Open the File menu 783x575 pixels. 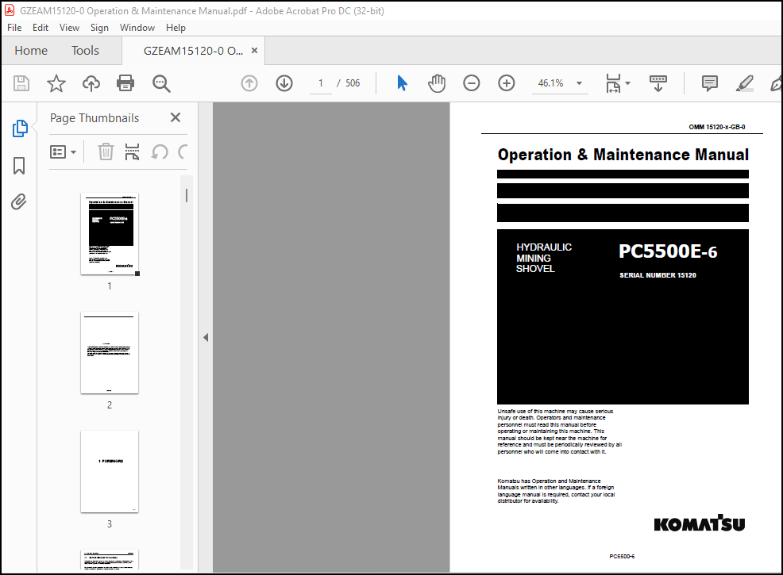(x=14, y=28)
